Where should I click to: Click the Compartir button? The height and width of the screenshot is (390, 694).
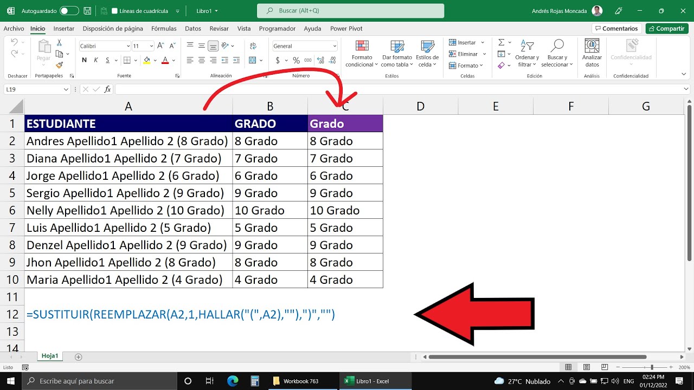[x=667, y=29]
